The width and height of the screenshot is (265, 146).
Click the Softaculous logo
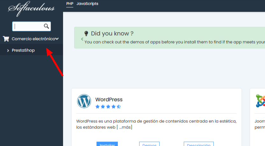[32, 9]
